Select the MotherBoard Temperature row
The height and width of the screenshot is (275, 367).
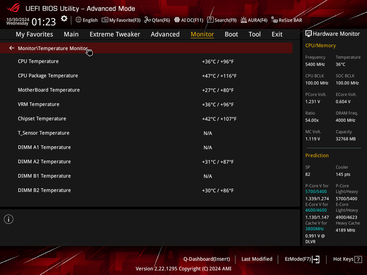[146, 90]
